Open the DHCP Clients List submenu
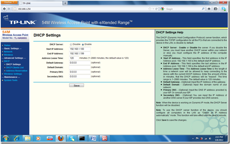The width and height of the screenshot is (230, 144). click(15, 68)
